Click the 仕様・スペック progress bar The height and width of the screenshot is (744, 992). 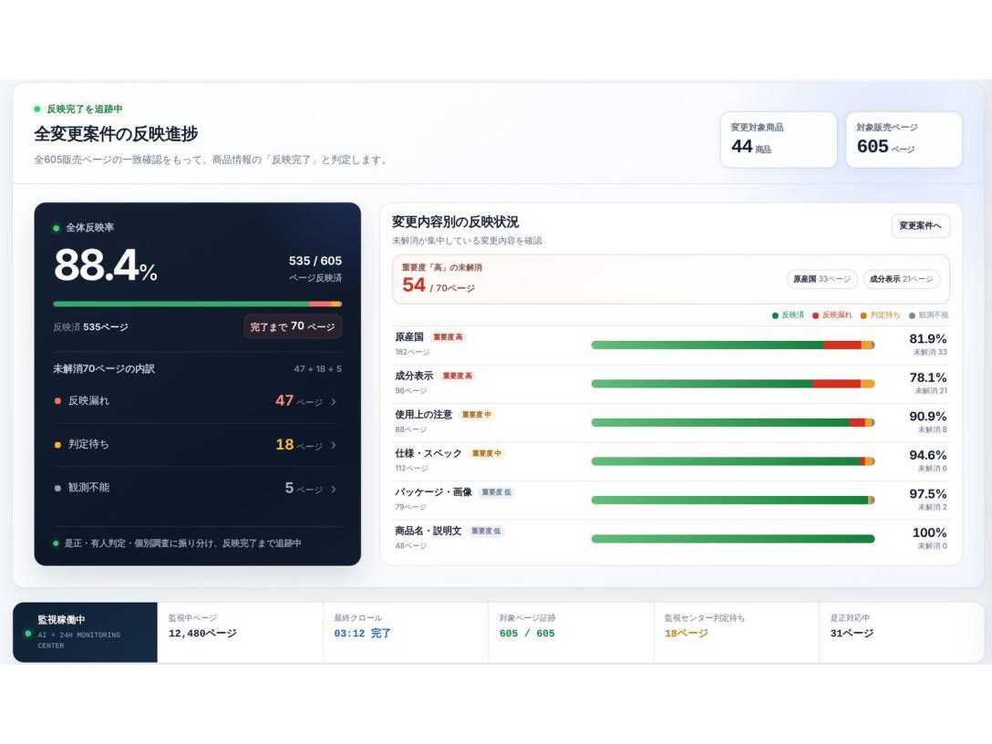pos(733,462)
